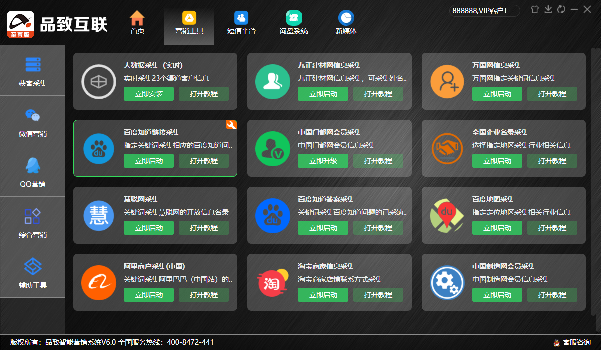Start 阿里商户采集(中国) with 立即启动
Image resolution: width=601 pixels, height=350 pixels.
(x=149, y=295)
